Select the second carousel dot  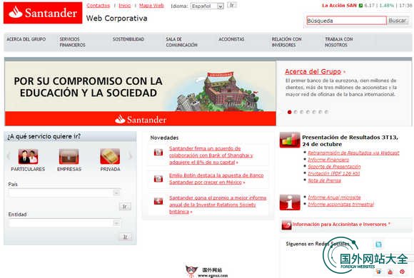296,112
